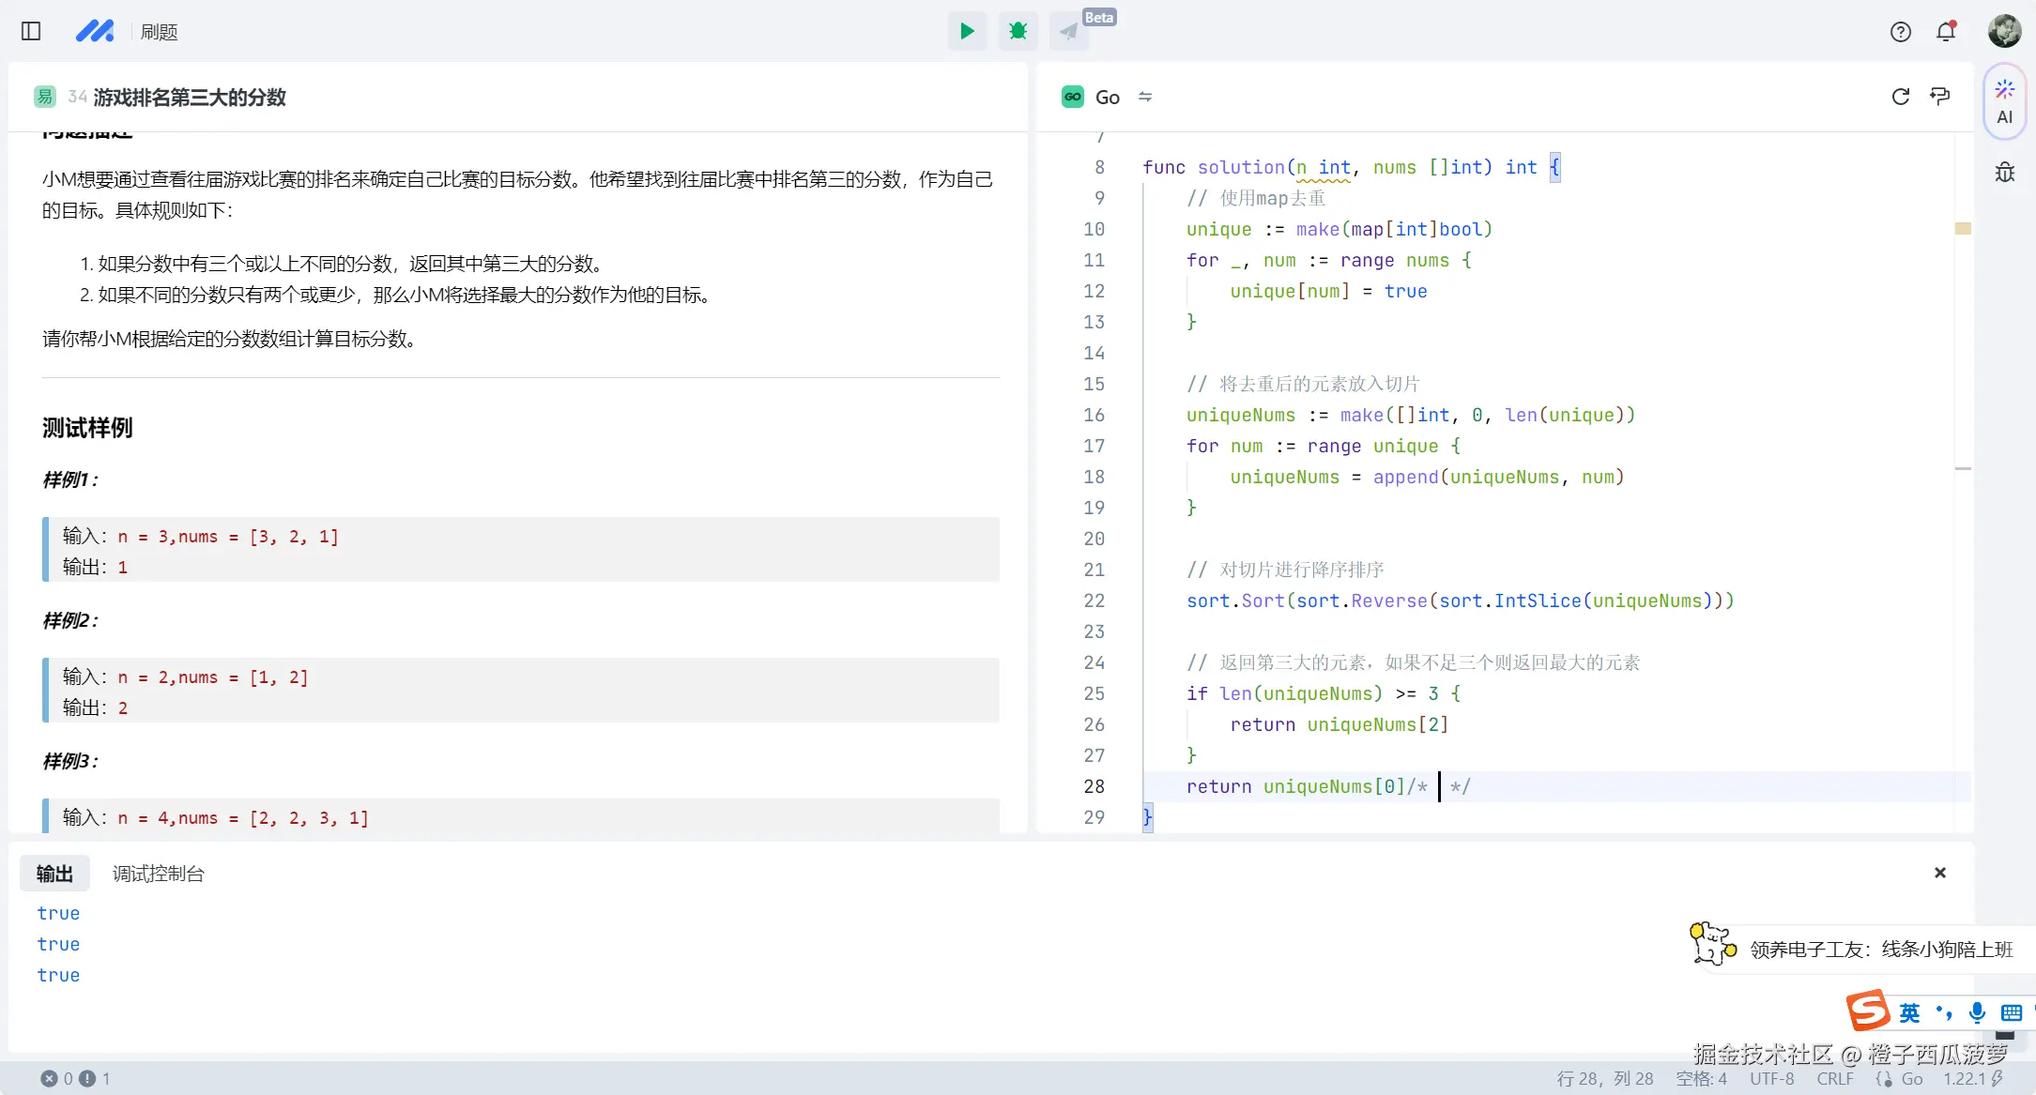Click the language swap arrows icon
The width and height of the screenshot is (2036, 1095).
pos(1144,97)
